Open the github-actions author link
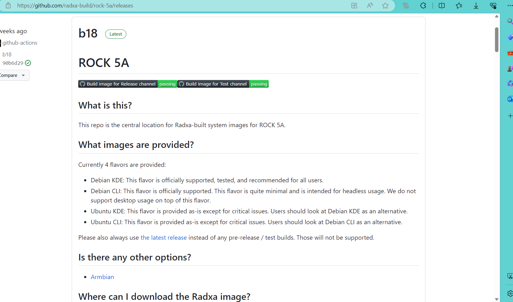This screenshot has width=513, height=302. pyautogui.click(x=20, y=43)
